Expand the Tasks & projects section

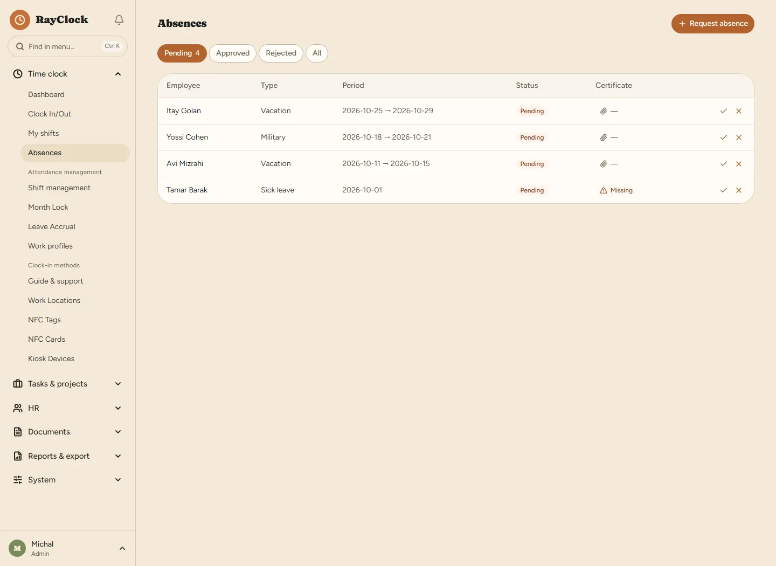118,384
